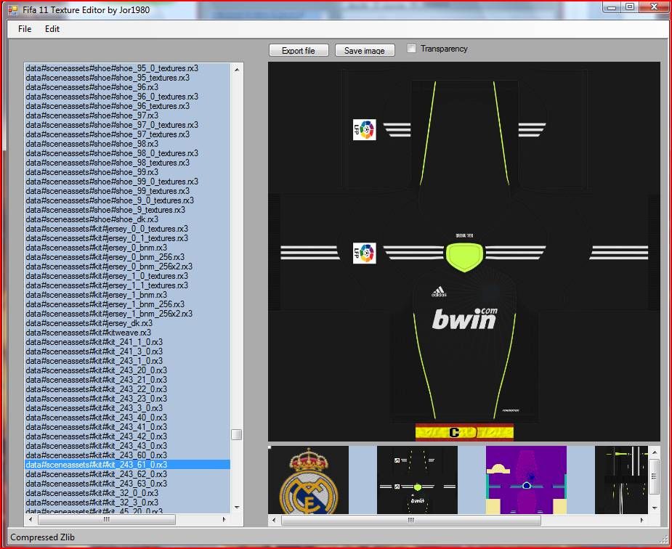Select the partially visible rightmost thumbnail
Viewport: 672px width, 549px height.
(620, 480)
